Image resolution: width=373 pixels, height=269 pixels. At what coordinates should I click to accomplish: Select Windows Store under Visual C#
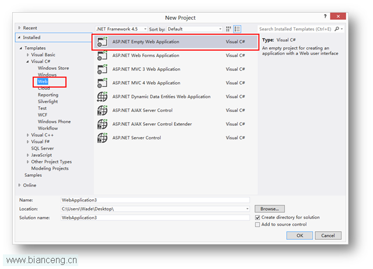[x=53, y=68]
